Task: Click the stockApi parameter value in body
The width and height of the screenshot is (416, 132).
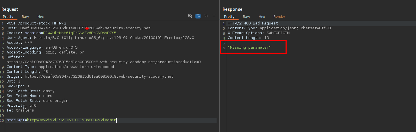Action: 72,120
